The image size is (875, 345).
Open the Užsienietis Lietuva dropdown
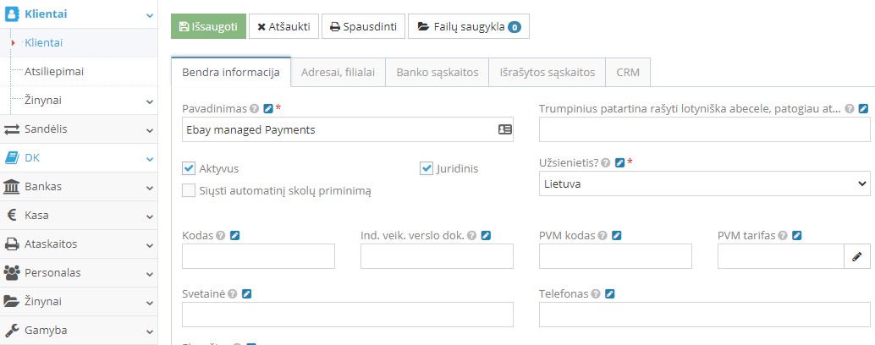click(705, 184)
